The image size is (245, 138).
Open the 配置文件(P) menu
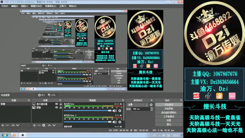coord(36,6)
